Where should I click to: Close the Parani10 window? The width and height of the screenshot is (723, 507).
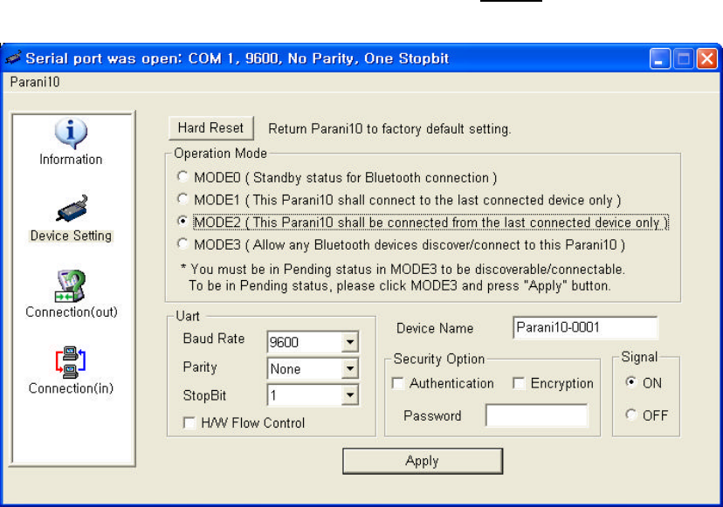pos(707,59)
